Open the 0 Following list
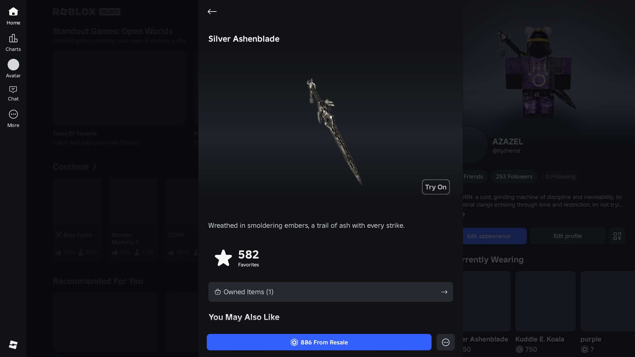The height and width of the screenshot is (357, 635). pyautogui.click(x=560, y=177)
